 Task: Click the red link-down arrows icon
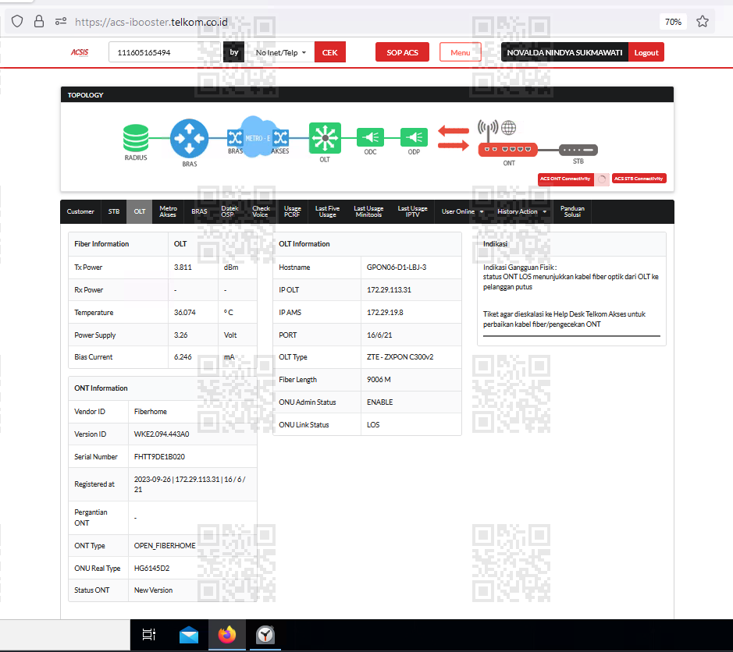pos(454,138)
